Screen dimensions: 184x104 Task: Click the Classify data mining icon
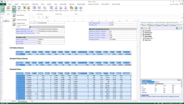click(56, 9)
